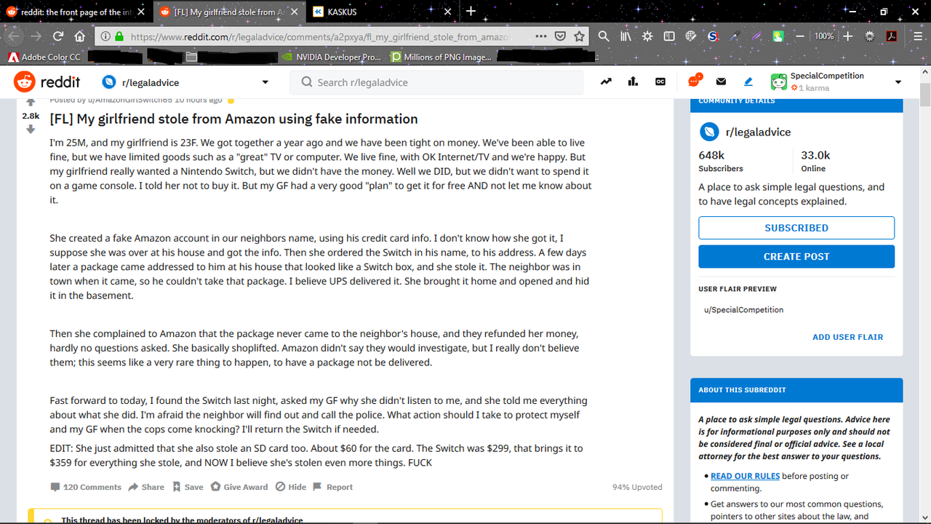Upvote the Amazon theft post
This screenshot has height=524, width=931.
[31, 103]
